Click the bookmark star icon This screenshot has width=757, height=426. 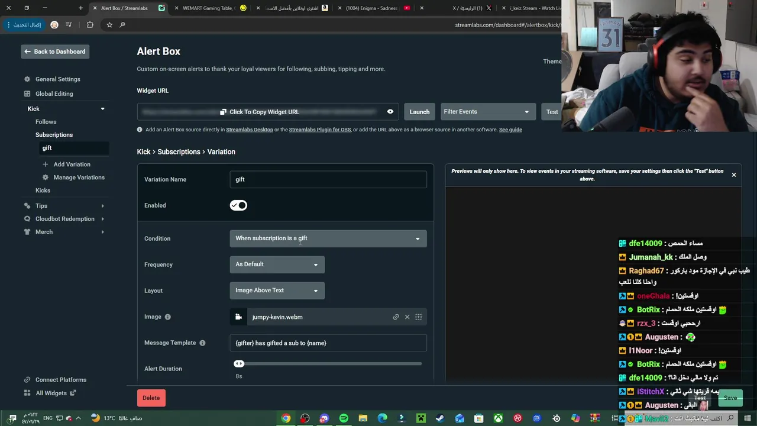point(109,25)
